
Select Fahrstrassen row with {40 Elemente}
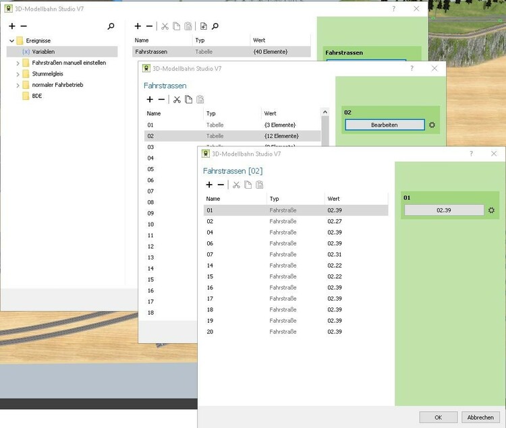coord(221,52)
